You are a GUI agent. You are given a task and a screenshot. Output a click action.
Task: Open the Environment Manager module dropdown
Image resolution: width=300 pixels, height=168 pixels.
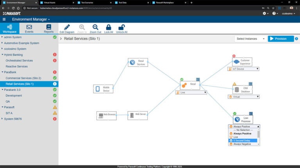pyautogui.click(x=31, y=19)
